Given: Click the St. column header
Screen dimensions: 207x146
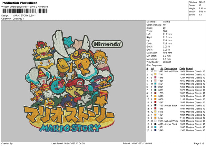Looking at the screenshot, I should [162, 69].
